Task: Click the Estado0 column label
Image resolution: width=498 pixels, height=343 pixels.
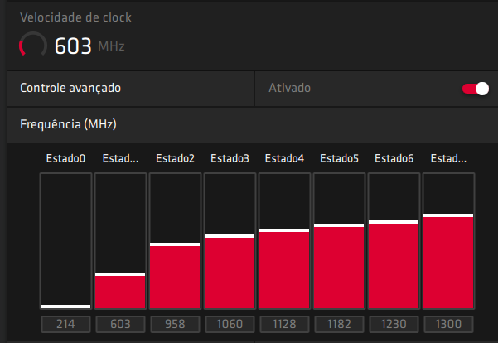Action: (65, 158)
